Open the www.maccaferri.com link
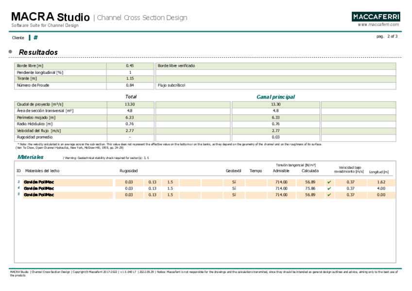 click(x=378, y=24)
